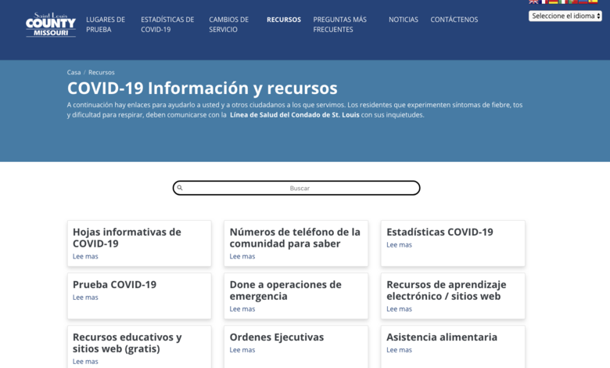Click Lee mas under Done a operaciones
Image resolution: width=610 pixels, height=368 pixels.
tap(242, 308)
